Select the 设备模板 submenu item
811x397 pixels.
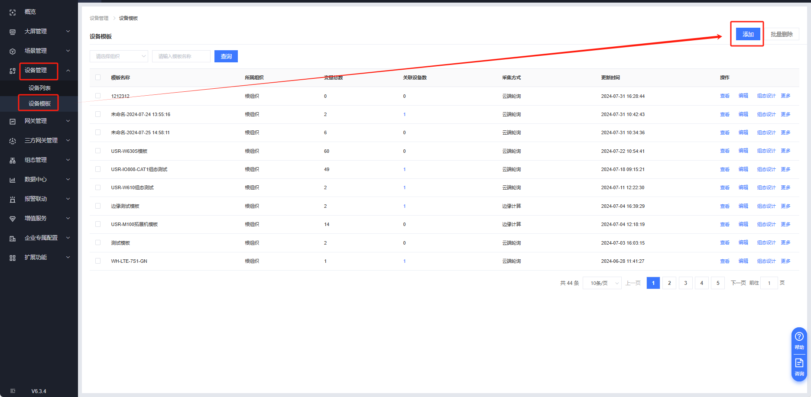tap(39, 103)
